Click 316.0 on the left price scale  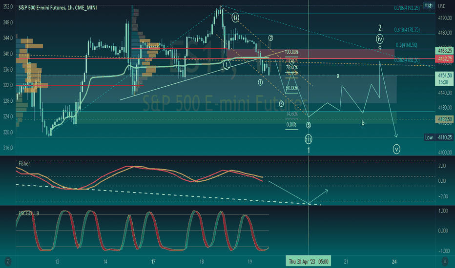click(x=8, y=148)
